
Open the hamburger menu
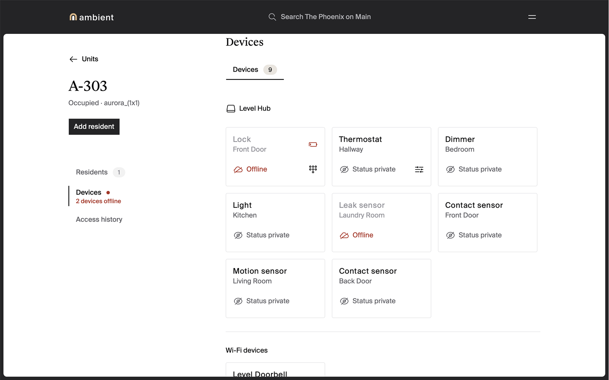(532, 17)
